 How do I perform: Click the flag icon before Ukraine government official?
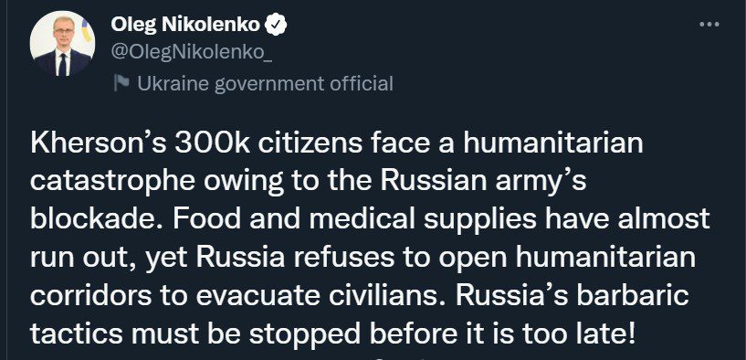(x=121, y=83)
